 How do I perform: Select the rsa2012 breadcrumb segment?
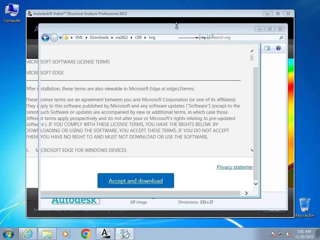pyautogui.click(x=122, y=37)
